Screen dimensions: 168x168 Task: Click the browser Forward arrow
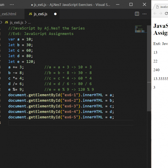161,13
